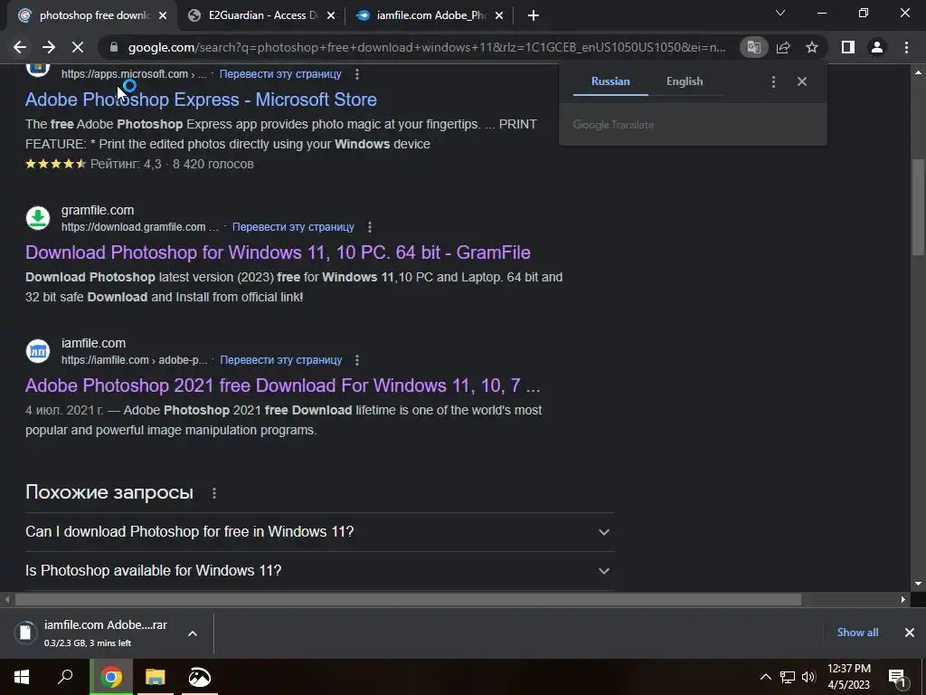This screenshot has height=695, width=926.
Task: Click the vertical page scrollbar
Action: tap(918, 207)
